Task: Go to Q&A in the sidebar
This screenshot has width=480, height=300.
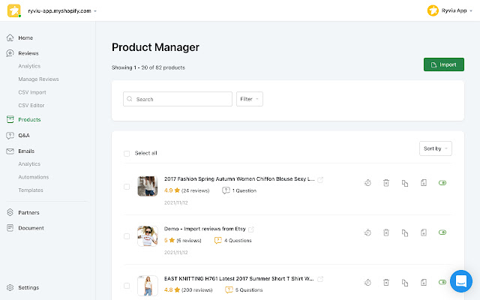Action: 24,135
